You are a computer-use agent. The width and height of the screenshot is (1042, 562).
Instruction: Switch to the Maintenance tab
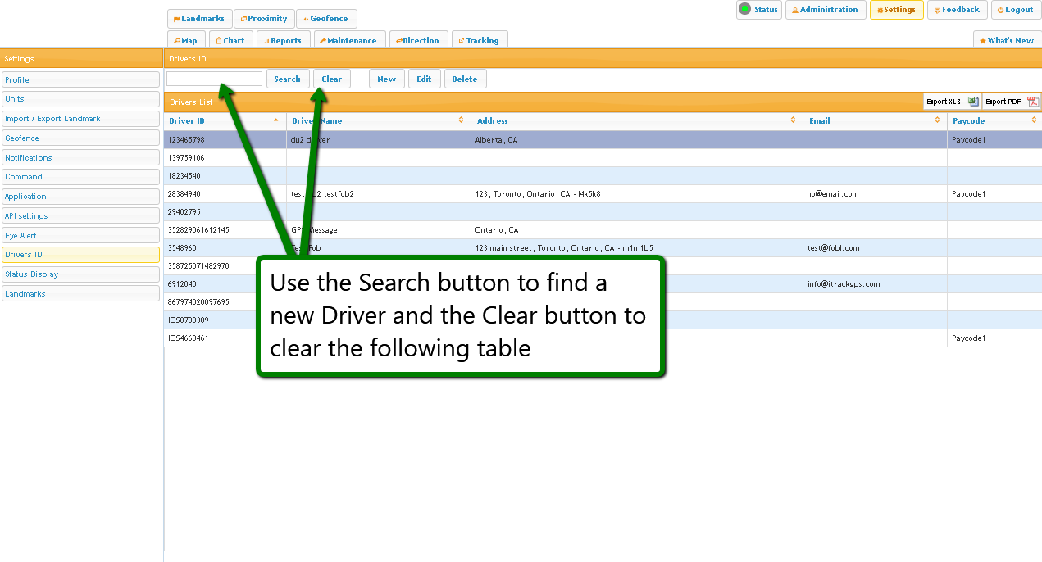(348, 40)
